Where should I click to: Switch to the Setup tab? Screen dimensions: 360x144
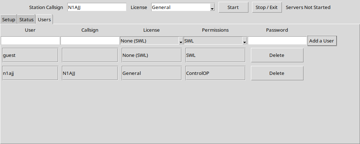pos(9,19)
